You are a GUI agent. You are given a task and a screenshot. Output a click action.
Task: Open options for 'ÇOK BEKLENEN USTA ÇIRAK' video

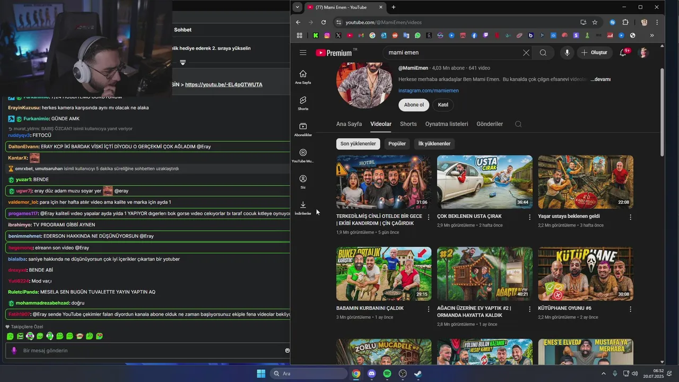tap(529, 217)
